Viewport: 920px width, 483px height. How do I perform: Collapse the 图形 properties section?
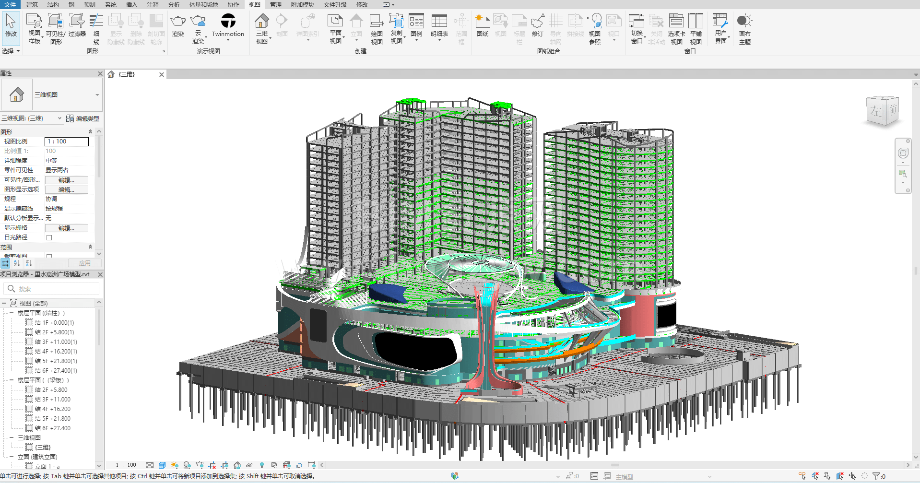coord(90,132)
